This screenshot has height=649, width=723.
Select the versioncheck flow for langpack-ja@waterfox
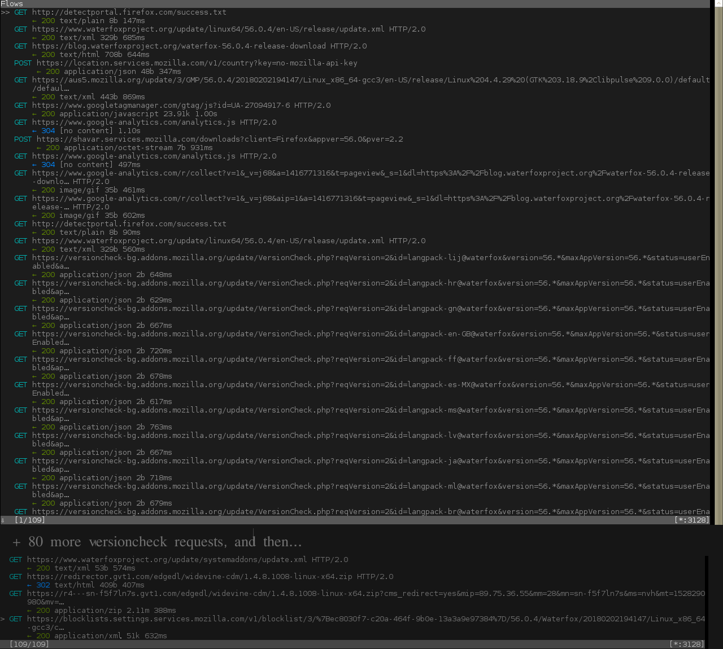tap(362, 465)
